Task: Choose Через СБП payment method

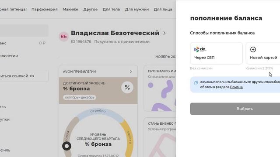Action: click(216, 53)
